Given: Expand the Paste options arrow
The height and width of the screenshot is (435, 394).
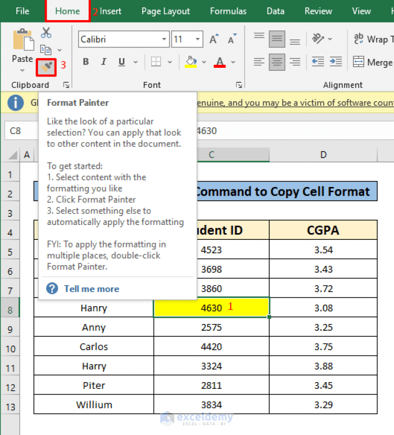Looking at the screenshot, I should 23,70.
